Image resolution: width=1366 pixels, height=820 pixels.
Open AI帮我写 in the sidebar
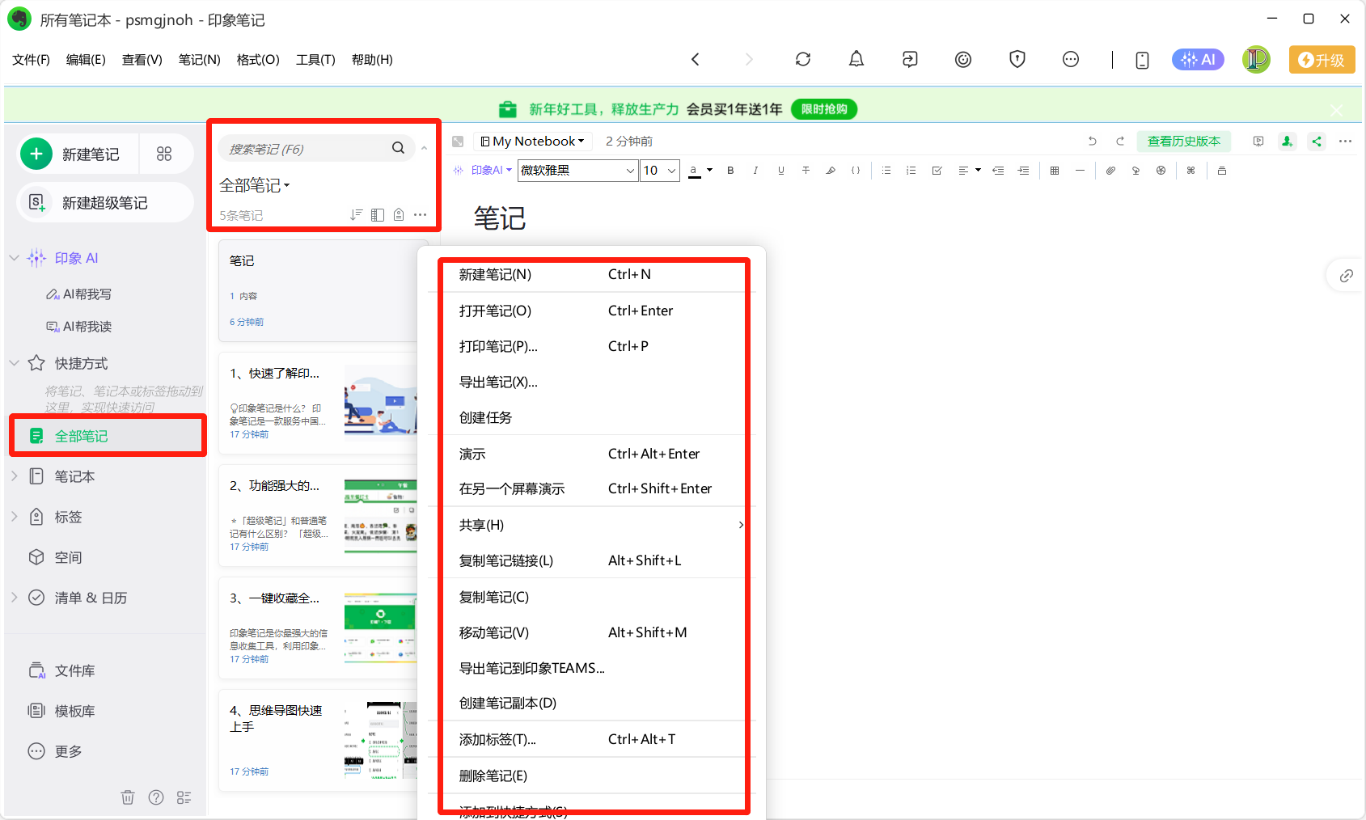tap(79, 294)
